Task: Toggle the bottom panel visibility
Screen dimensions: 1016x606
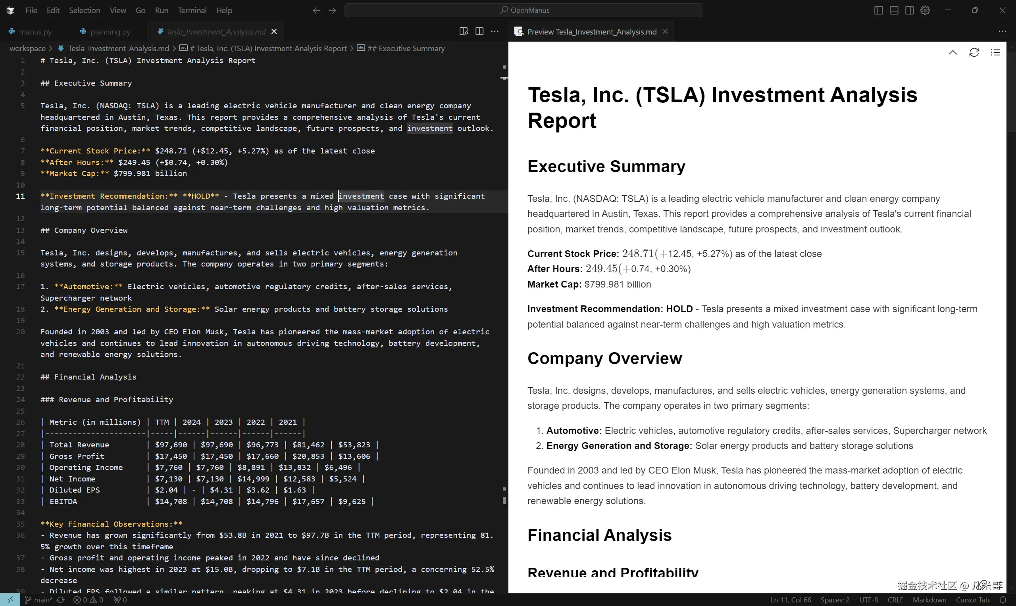Action: pyautogui.click(x=894, y=10)
